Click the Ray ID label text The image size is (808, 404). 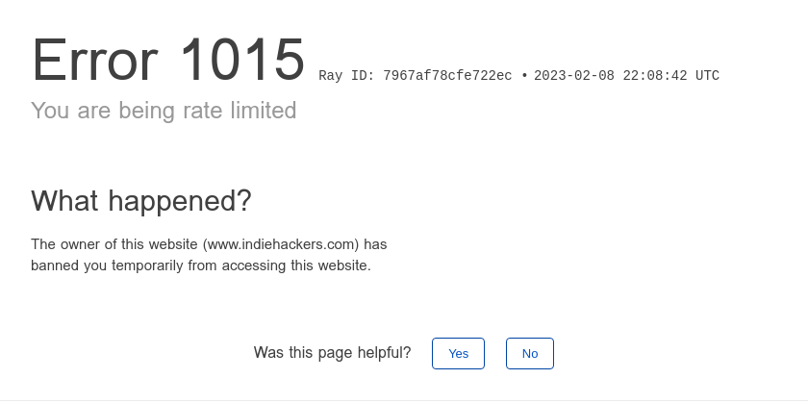click(346, 76)
